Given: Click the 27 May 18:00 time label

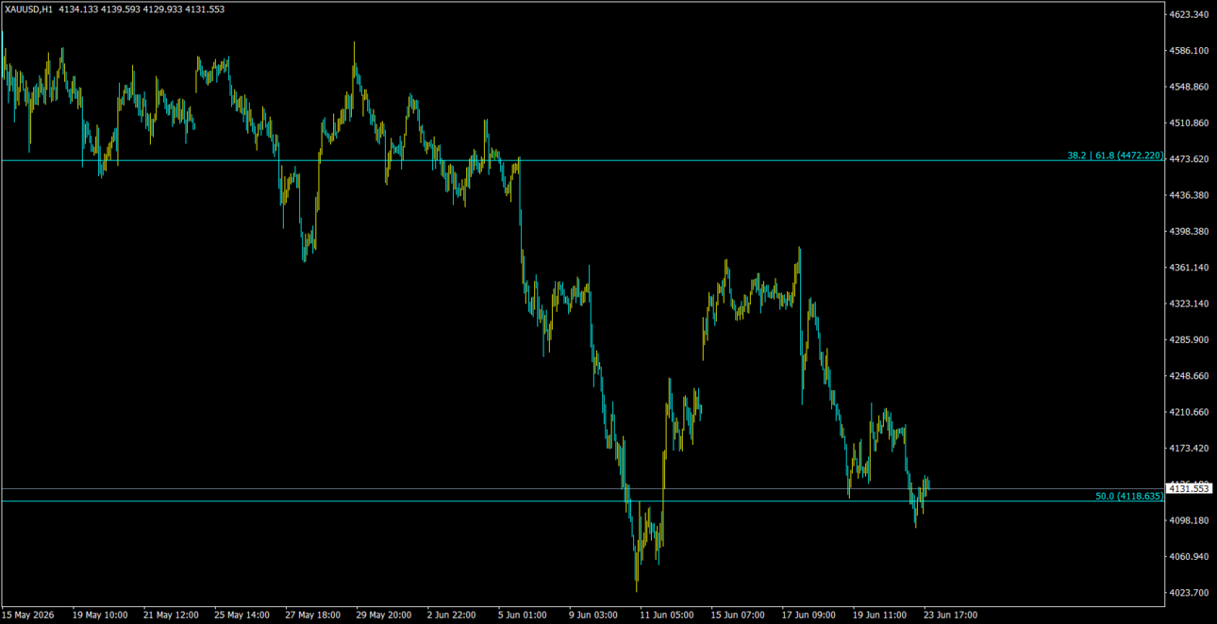Looking at the screenshot, I should click(312, 615).
